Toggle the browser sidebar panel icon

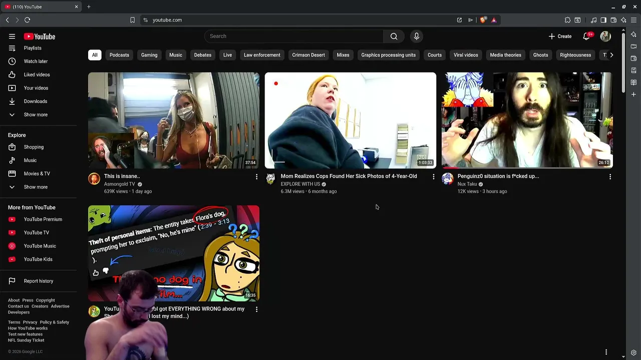[603, 20]
